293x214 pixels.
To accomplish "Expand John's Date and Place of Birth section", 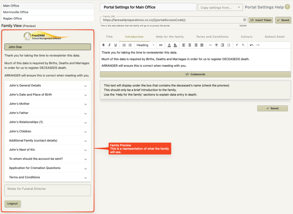I will 48,95.
